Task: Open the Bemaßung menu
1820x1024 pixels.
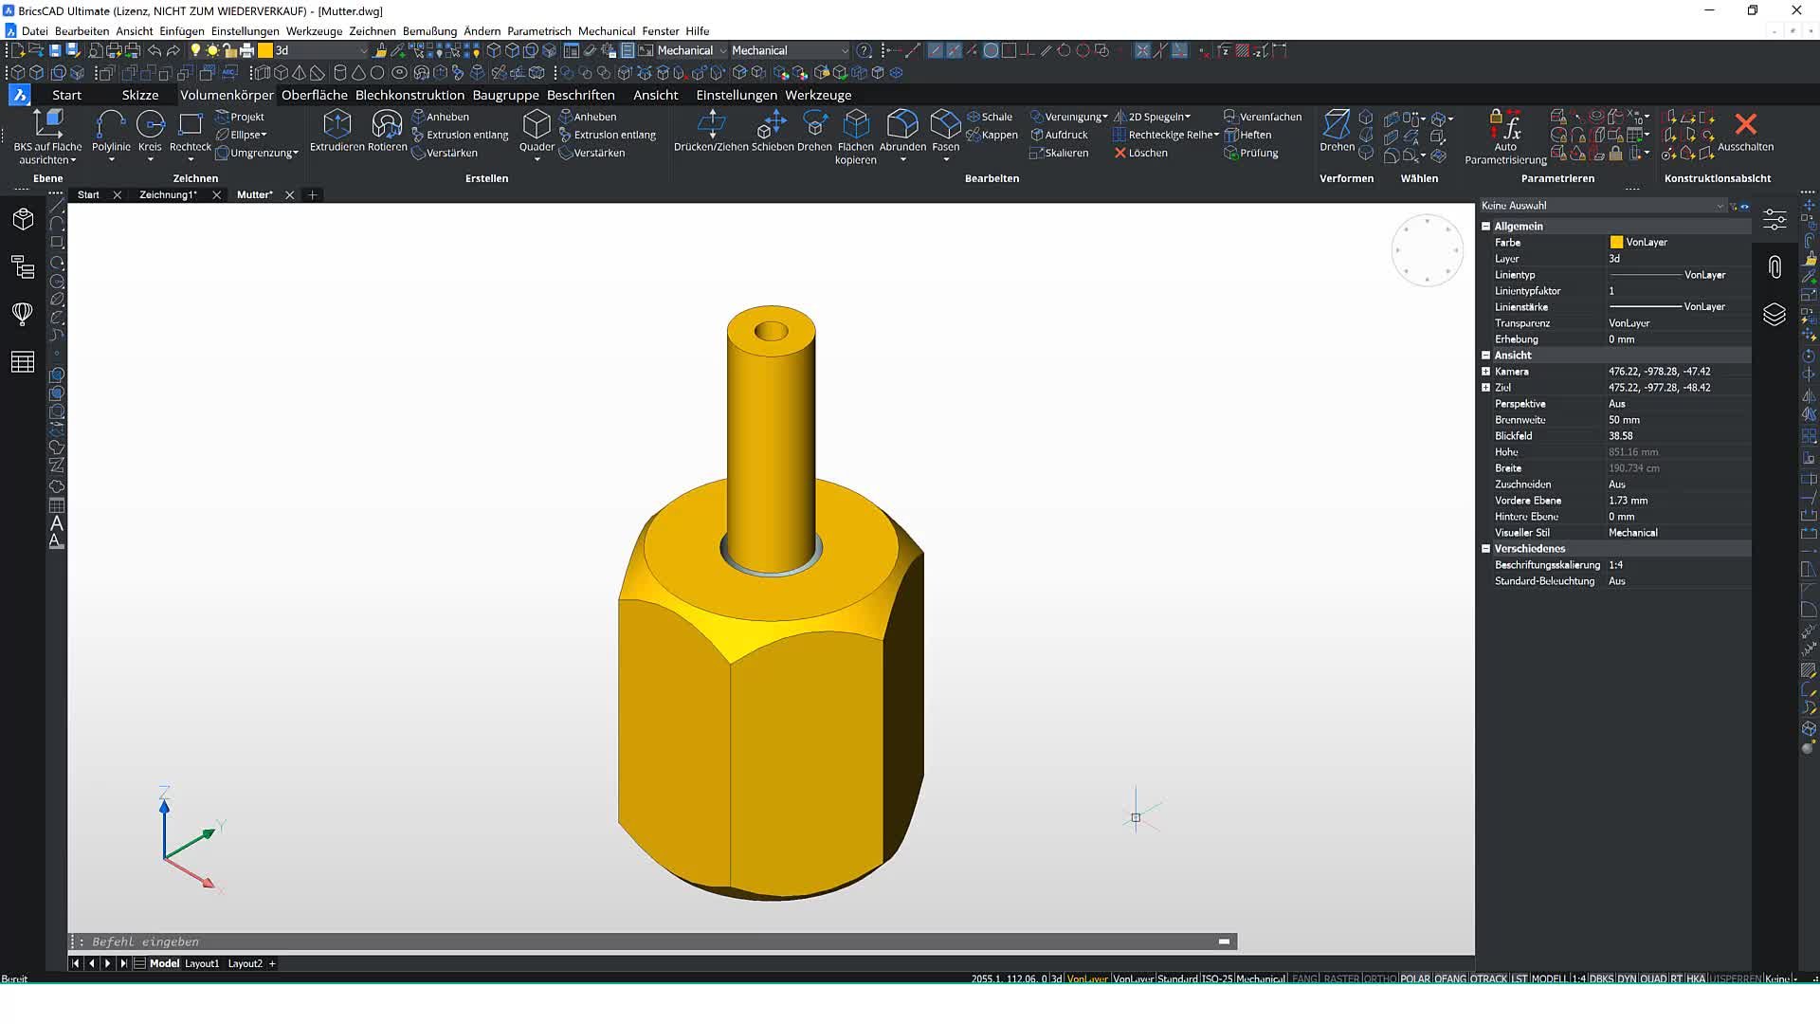Action: (x=429, y=31)
